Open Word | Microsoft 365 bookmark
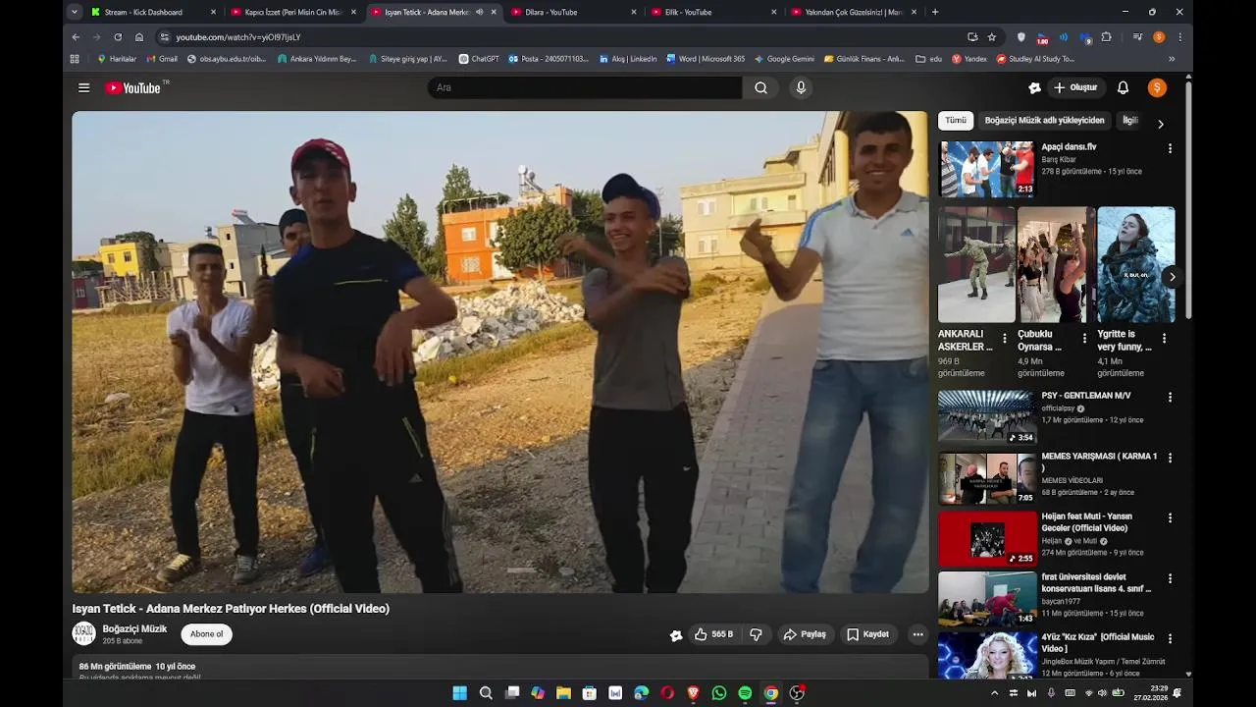Image resolution: width=1256 pixels, height=707 pixels. coord(705,59)
